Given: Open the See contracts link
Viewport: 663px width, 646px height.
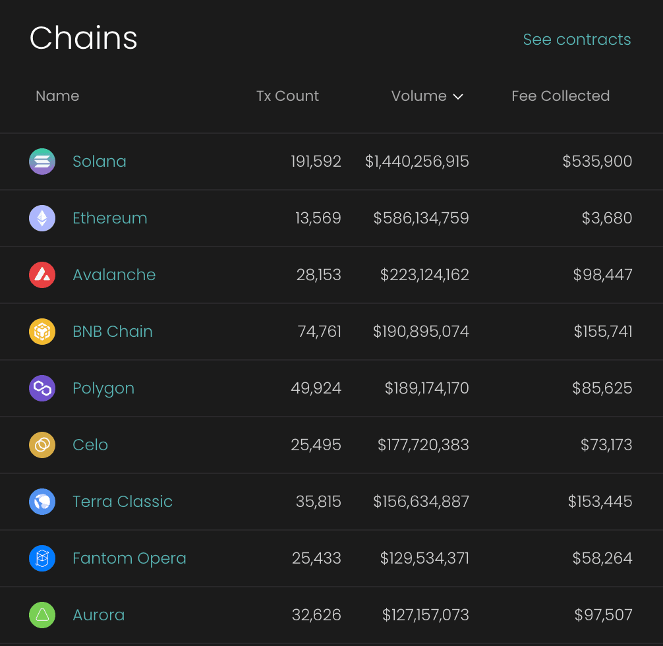Looking at the screenshot, I should (x=577, y=40).
